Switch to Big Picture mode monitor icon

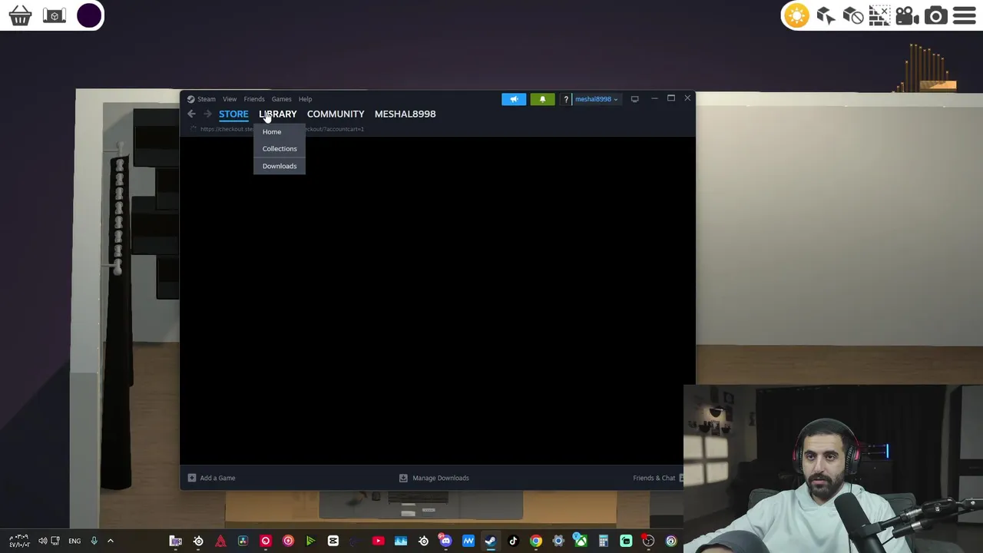(x=634, y=99)
